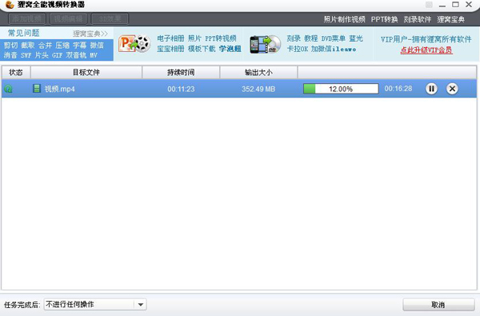Viewport: 480px width, 316px height.
Task: Open the 狸窝宝典 top menu item
Action: click(450, 19)
